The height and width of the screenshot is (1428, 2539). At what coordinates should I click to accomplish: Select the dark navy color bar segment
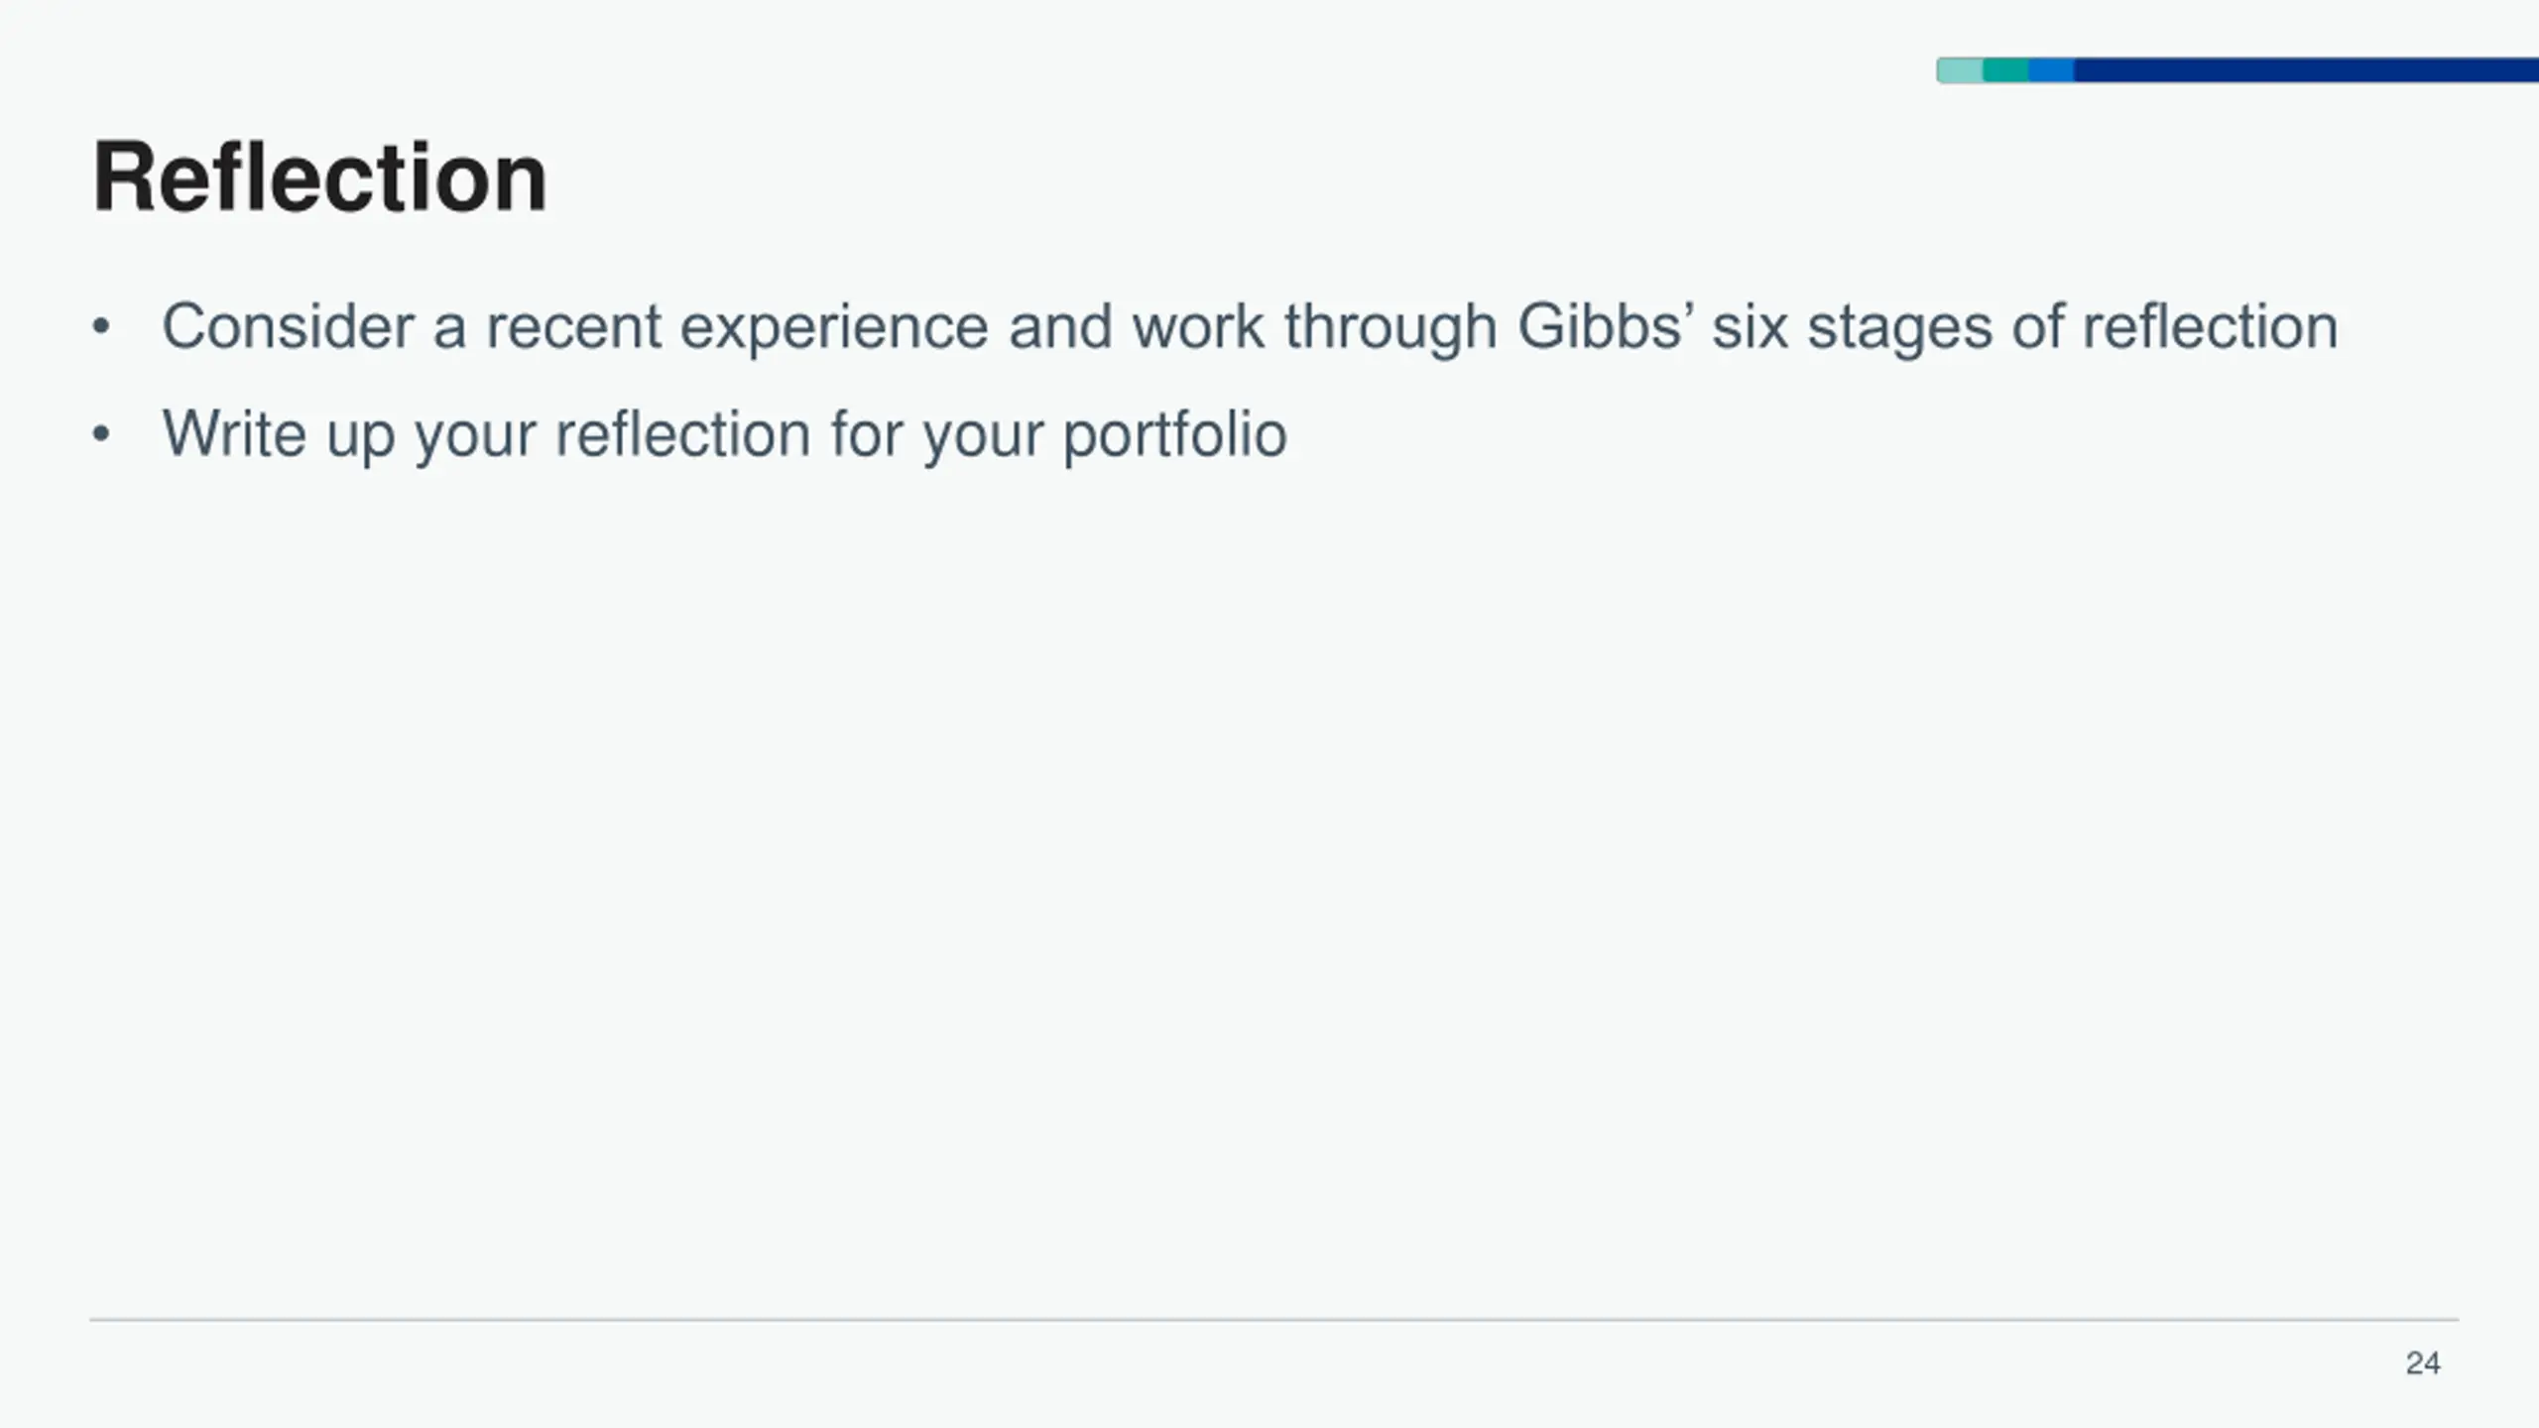(2306, 70)
